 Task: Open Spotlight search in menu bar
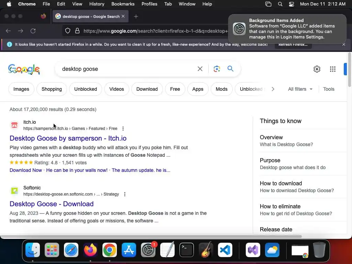(x=280, y=4)
